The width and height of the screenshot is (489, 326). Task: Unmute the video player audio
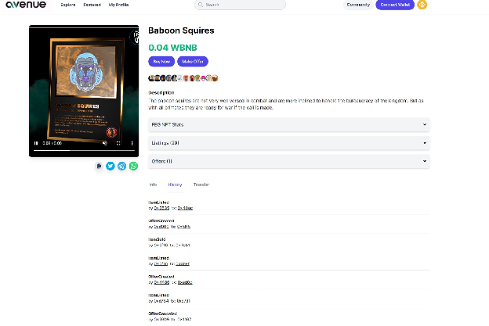(105, 143)
